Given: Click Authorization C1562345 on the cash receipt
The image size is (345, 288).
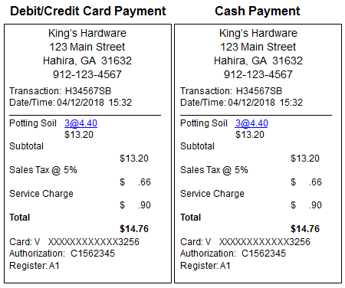Looking at the screenshot, I should tap(233, 254).
